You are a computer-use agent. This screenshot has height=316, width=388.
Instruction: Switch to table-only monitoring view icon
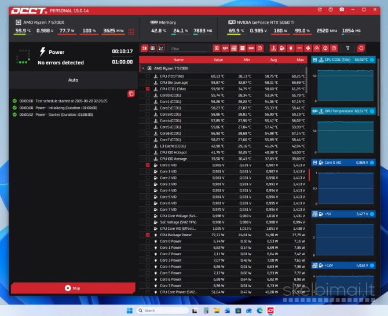[x=153, y=48]
